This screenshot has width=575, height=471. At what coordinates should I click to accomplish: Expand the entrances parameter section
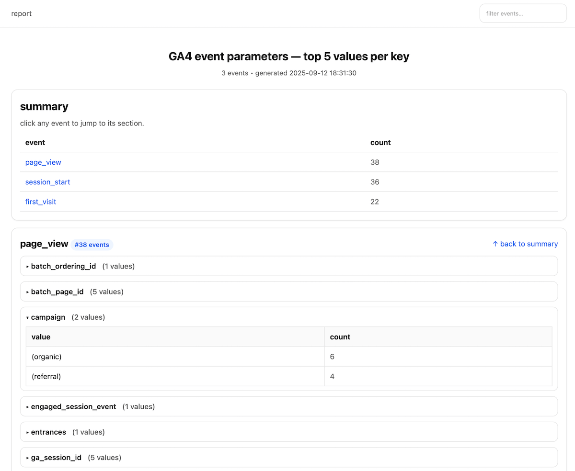pyautogui.click(x=50, y=432)
